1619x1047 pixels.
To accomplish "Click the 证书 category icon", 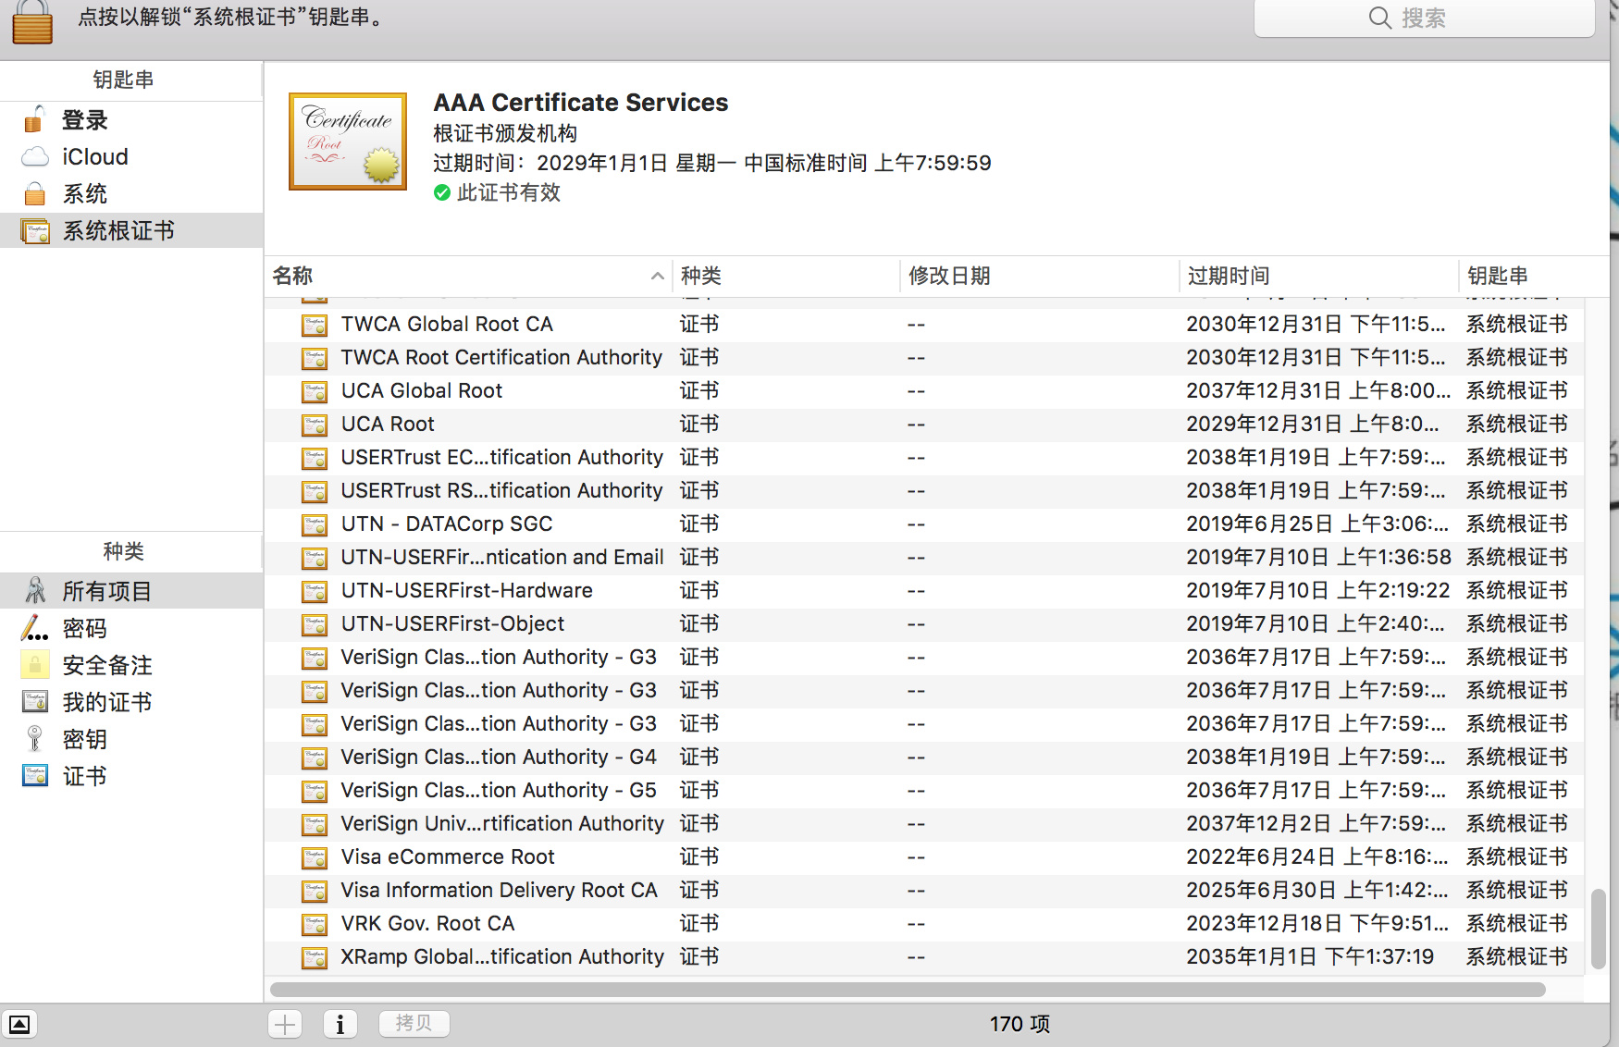I will tap(35, 776).
